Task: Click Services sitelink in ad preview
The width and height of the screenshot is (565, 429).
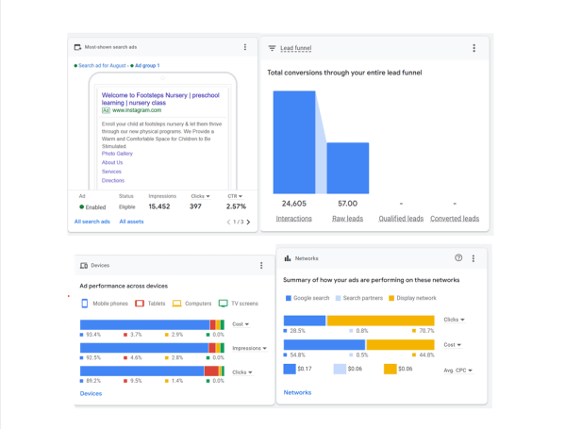Action: (111, 172)
